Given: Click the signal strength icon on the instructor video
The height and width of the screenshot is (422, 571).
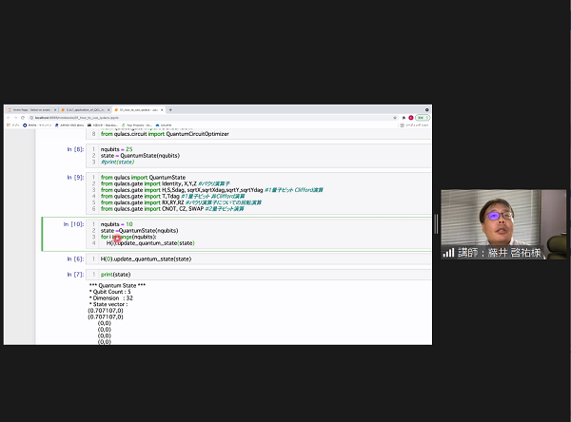Looking at the screenshot, I should (448, 253).
